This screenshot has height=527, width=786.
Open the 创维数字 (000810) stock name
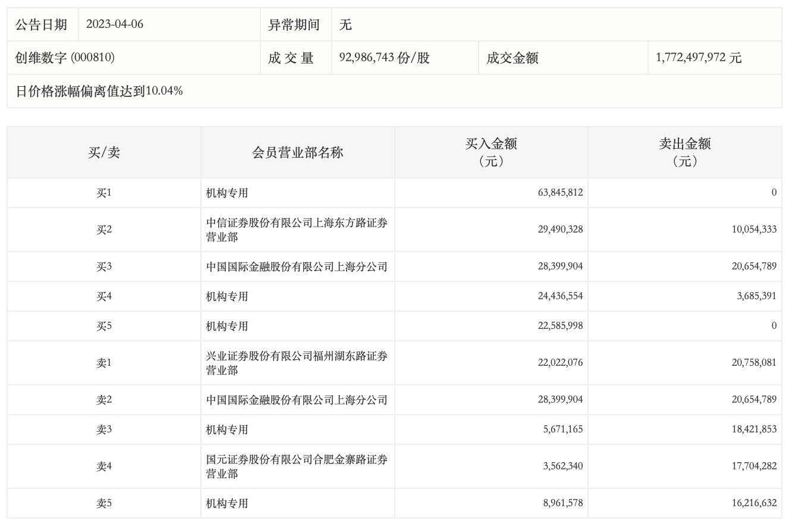tap(65, 58)
